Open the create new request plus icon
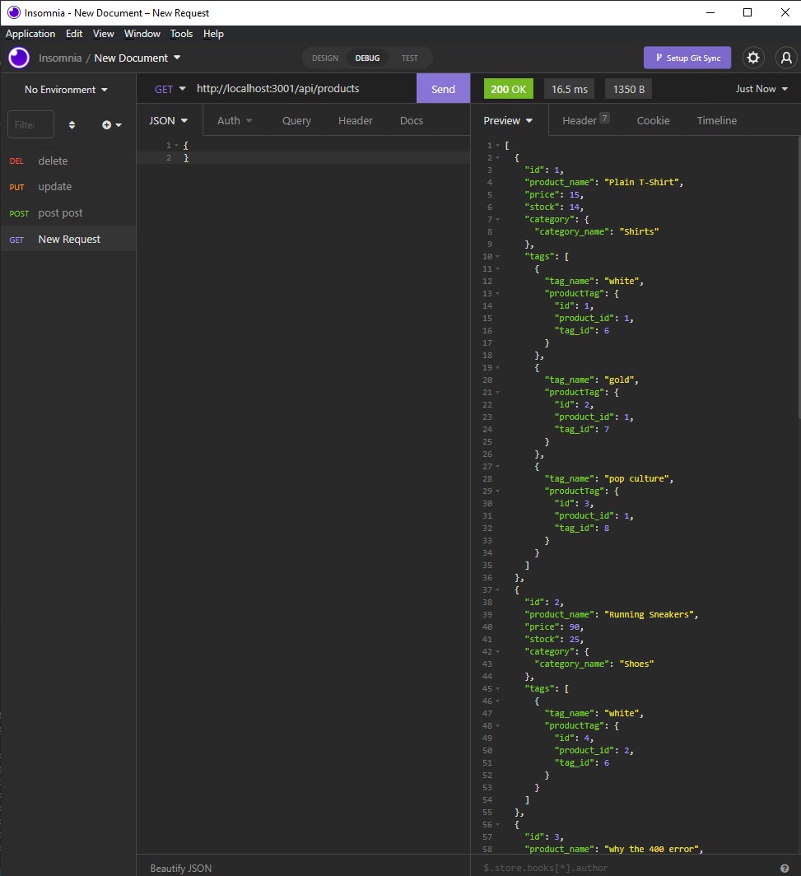 pyautogui.click(x=108, y=124)
